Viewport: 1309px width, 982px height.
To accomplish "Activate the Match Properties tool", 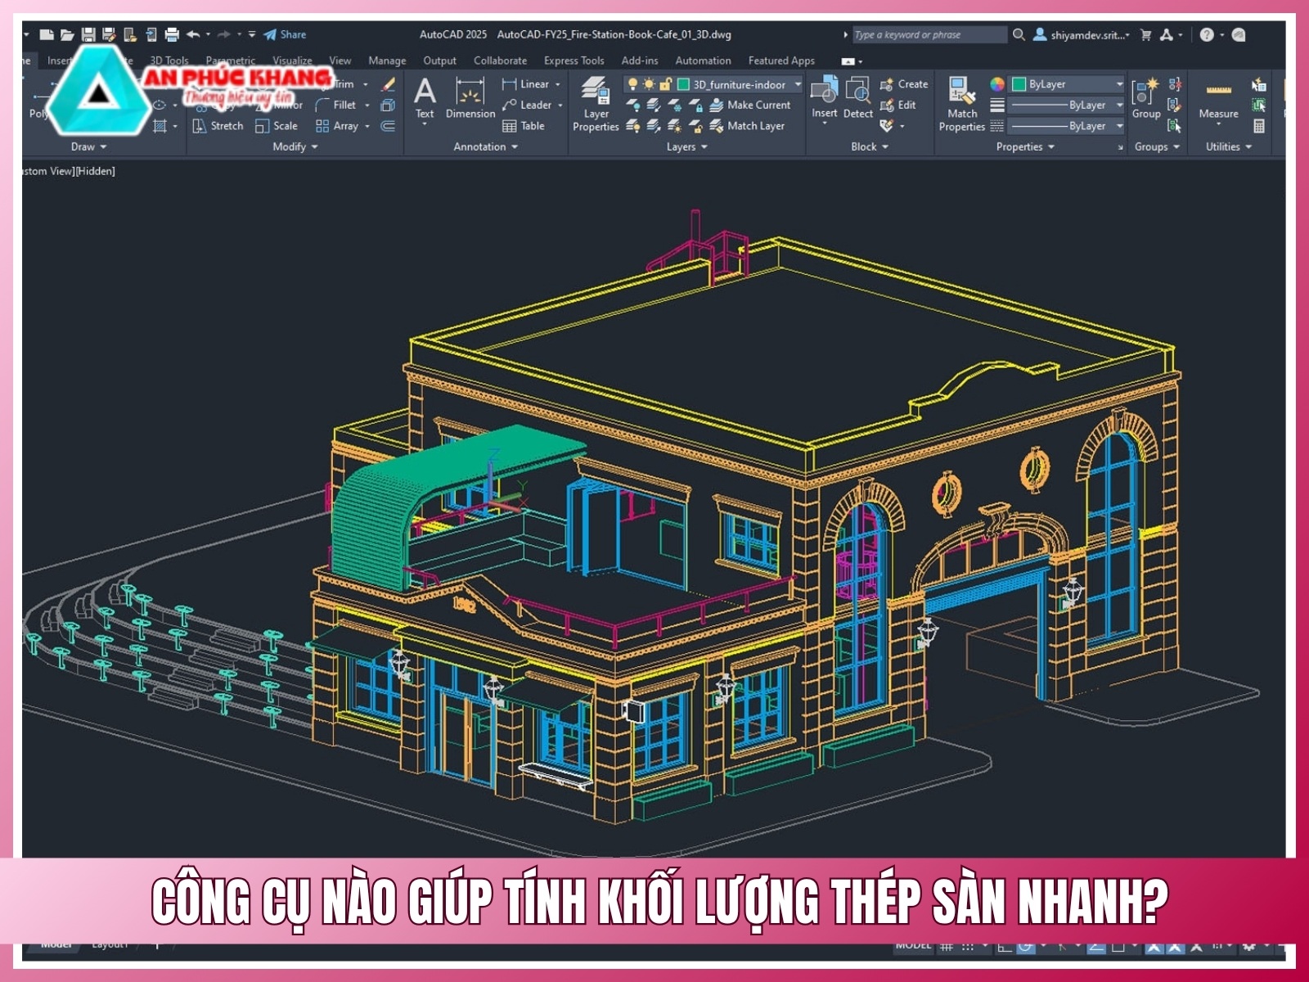I will tap(961, 104).
